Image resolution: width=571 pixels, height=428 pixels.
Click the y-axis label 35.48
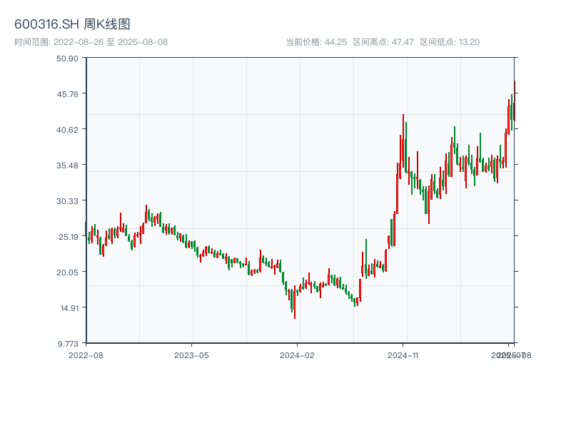coord(67,165)
